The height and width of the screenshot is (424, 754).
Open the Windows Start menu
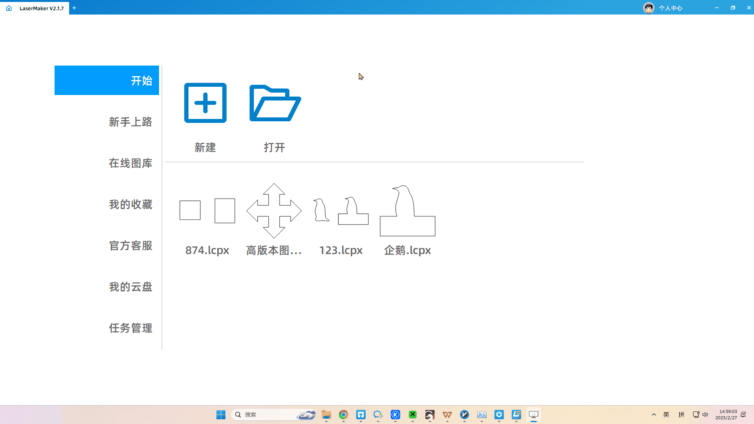[x=221, y=415]
